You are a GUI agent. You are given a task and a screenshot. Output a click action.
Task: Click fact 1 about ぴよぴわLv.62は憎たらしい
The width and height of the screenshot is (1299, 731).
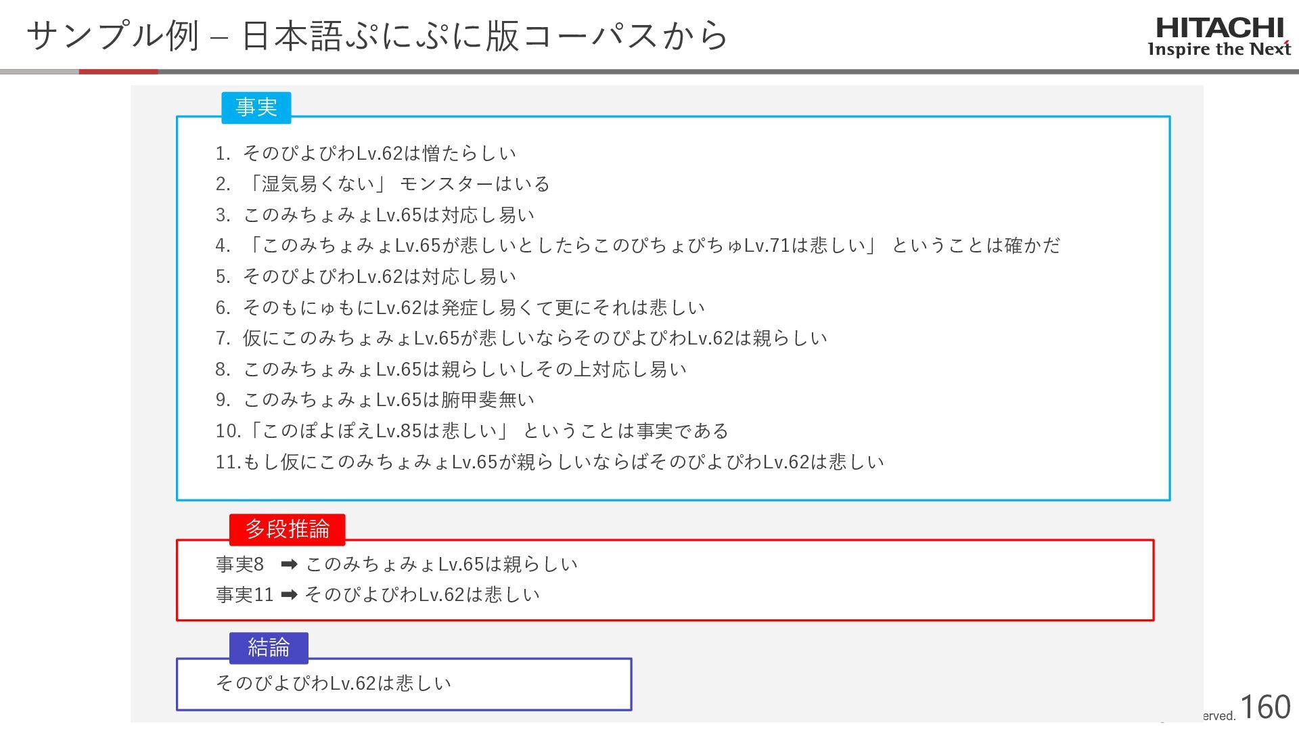click(366, 154)
